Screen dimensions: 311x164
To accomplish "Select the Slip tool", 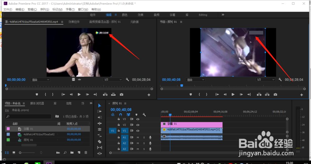I will [100, 147].
